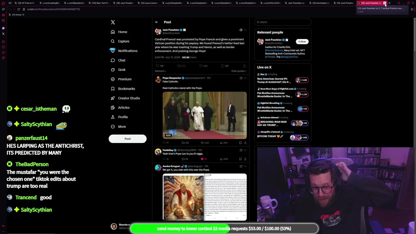Unlike FeelsGuy's reply pink heart

click(203, 159)
